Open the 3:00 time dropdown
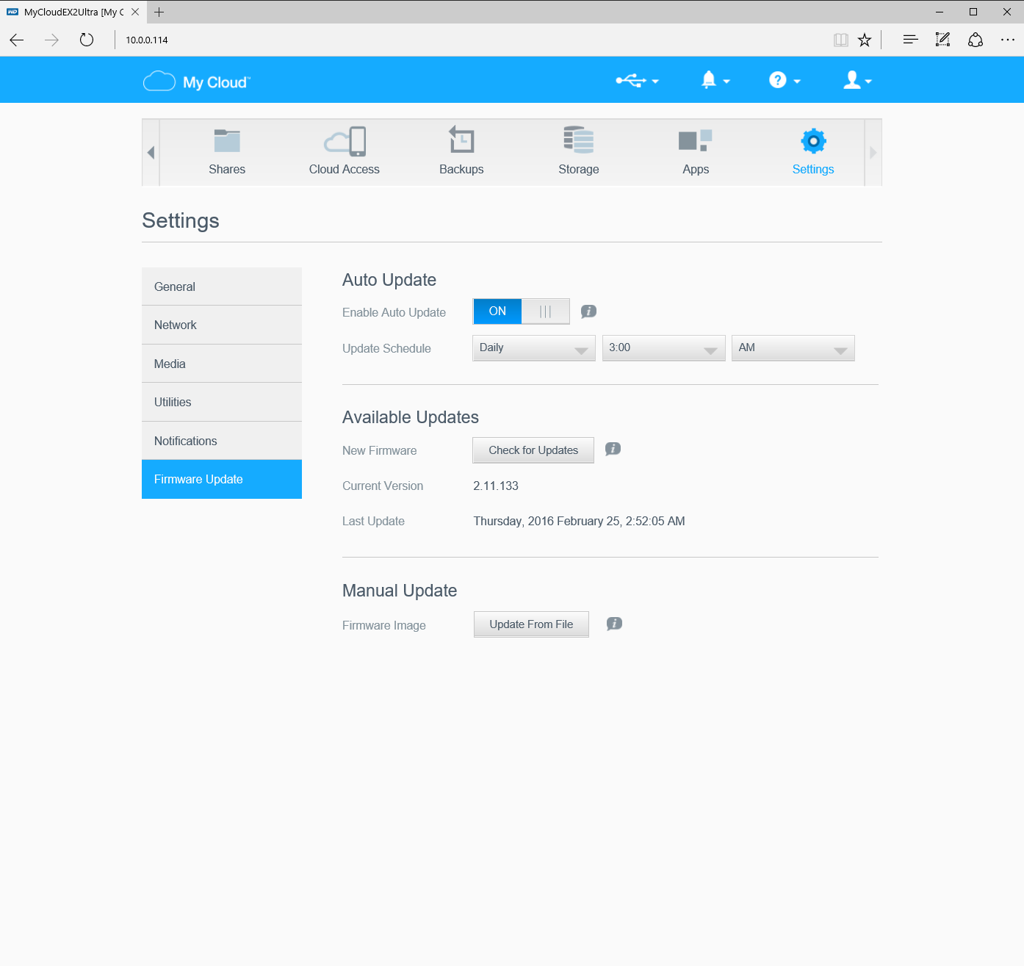This screenshot has height=966, width=1024. (x=664, y=348)
